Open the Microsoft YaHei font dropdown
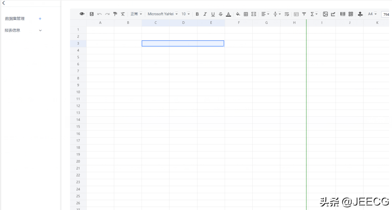This screenshot has width=392, height=210. click(x=163, y=14)
